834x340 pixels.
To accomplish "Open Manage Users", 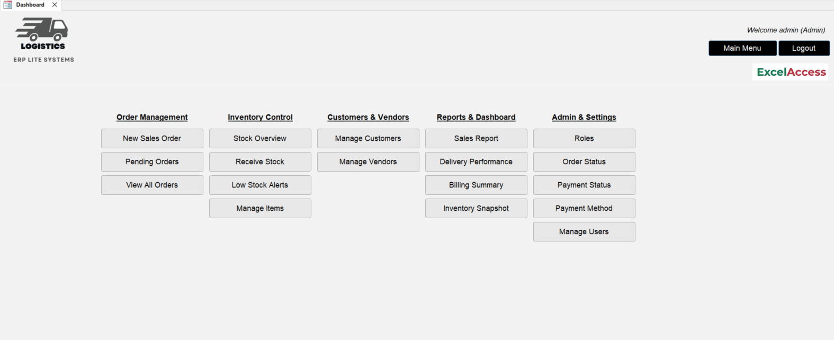I will (584, 231).
